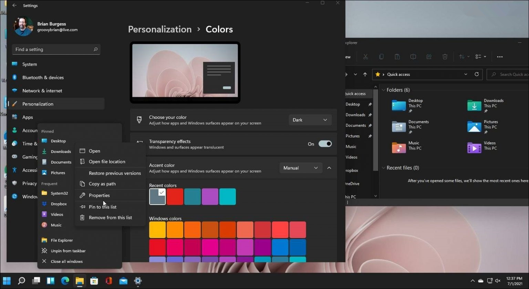Image resolution: width=529 pixels, height=289 pixels.
Task: Click the Delete icon in File Explorer toolbar
Action: (445, 56)
